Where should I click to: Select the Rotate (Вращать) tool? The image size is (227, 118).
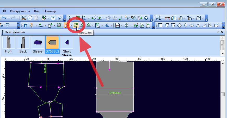pyautogui.click(x=76, y=25)
